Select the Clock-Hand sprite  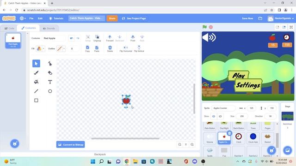[x=253, y=138]
